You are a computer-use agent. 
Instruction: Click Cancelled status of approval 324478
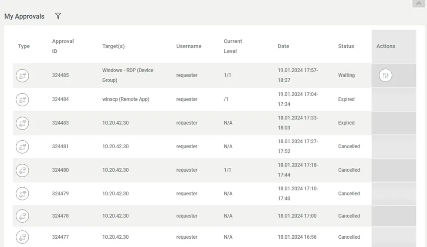tap(349, 216)
